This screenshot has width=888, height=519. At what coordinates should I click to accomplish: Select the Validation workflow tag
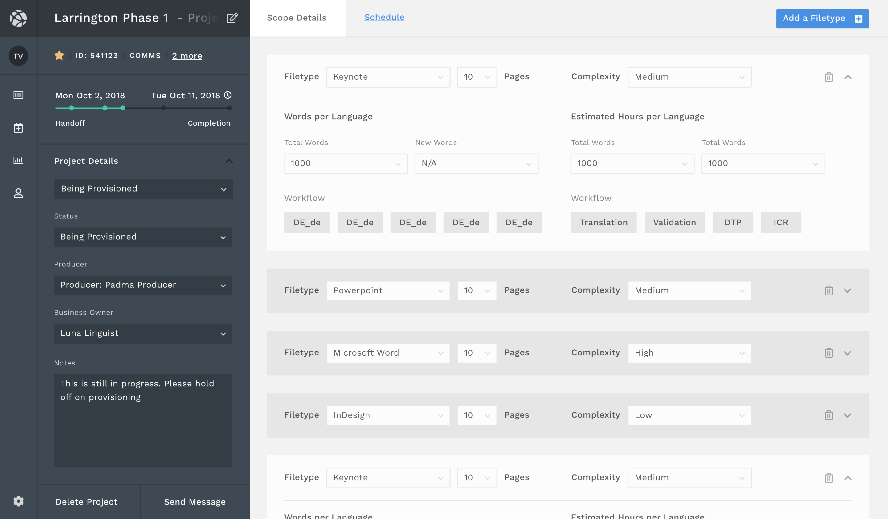pyautogui.click(x=674, y=222)
